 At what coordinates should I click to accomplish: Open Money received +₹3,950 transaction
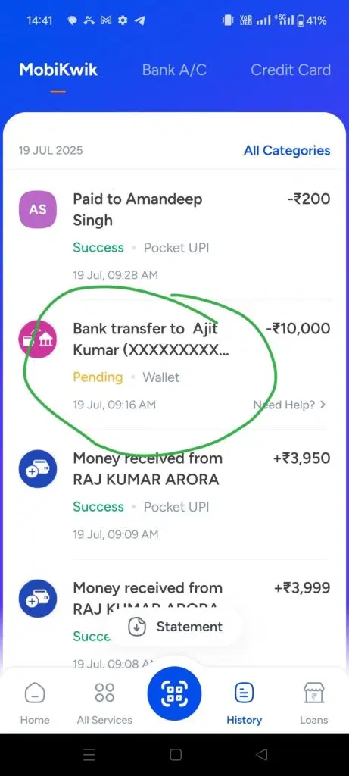(174, 496)
